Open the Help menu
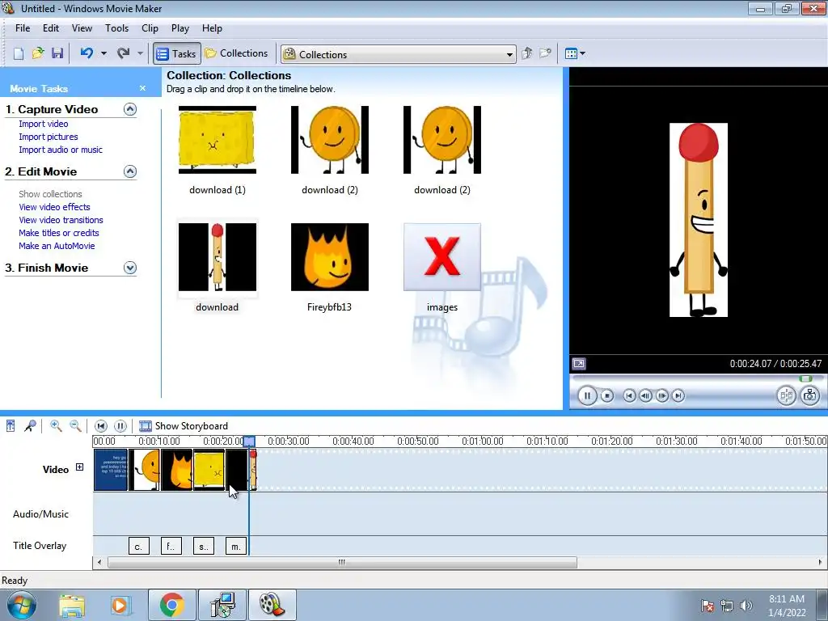Viewport: 828px width, 621px height. [x=213, y=28]
